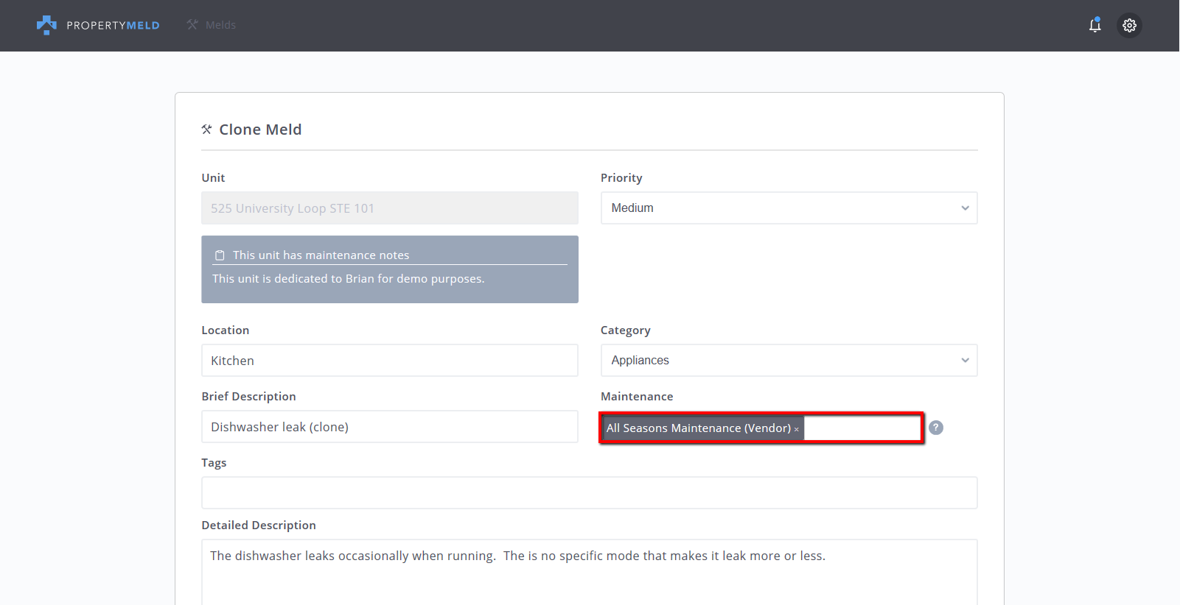Click the empty area of Maintenance field

861,428
